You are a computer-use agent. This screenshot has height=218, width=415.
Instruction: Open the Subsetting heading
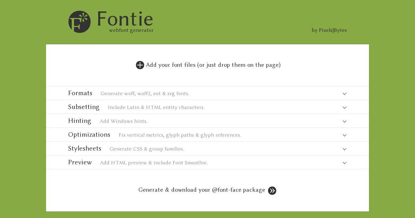click(84, 107)
